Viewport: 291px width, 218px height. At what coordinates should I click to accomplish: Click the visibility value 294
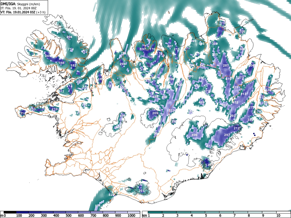click(x=123, y=64)
